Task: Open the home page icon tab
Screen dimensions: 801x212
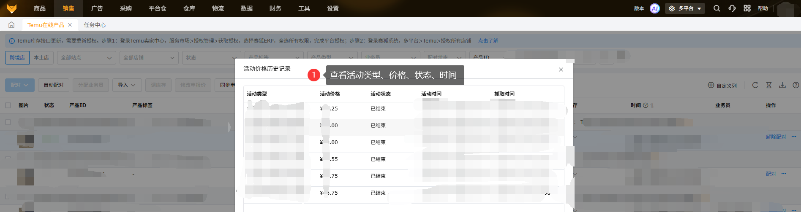Action: coord(11,25)
